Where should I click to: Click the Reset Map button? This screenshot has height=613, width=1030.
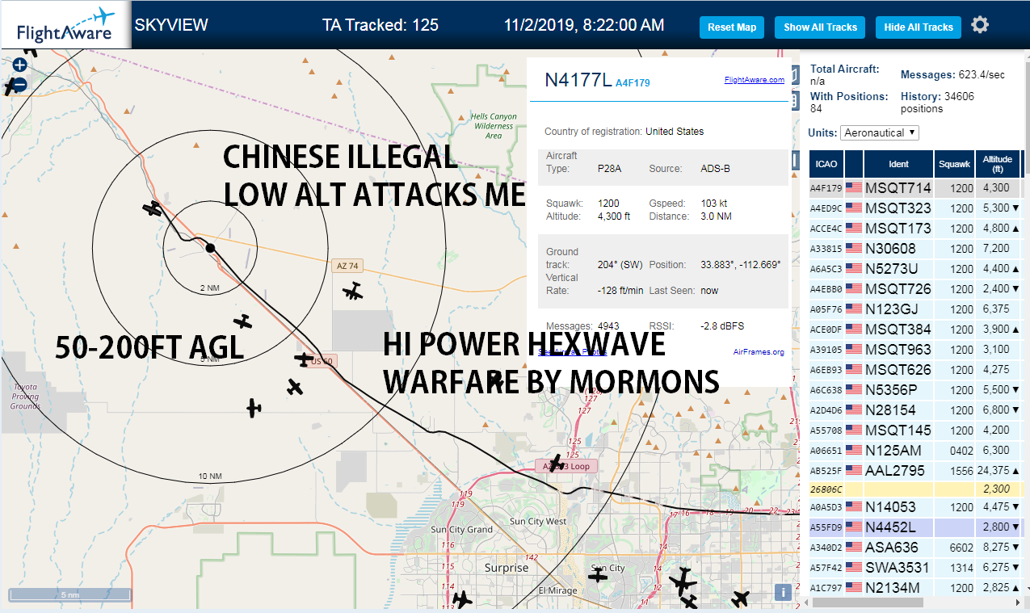[732, 27]
